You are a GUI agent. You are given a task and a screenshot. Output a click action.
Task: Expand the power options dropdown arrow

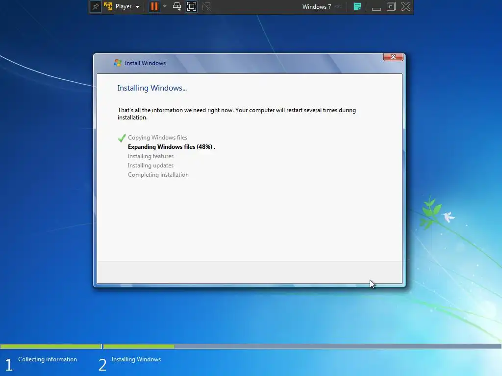[165, 6]
